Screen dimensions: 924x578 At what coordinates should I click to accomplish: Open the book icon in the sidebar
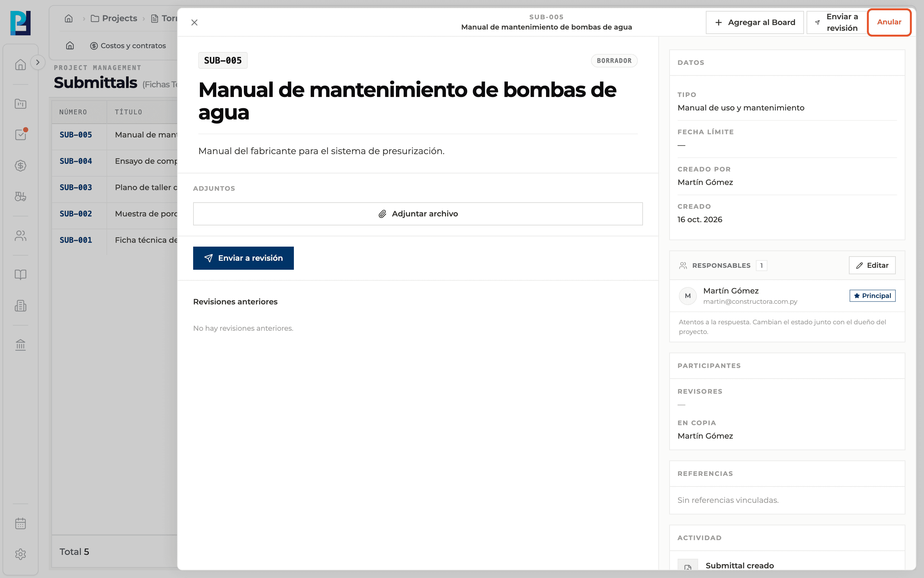[x=21, y=275]
